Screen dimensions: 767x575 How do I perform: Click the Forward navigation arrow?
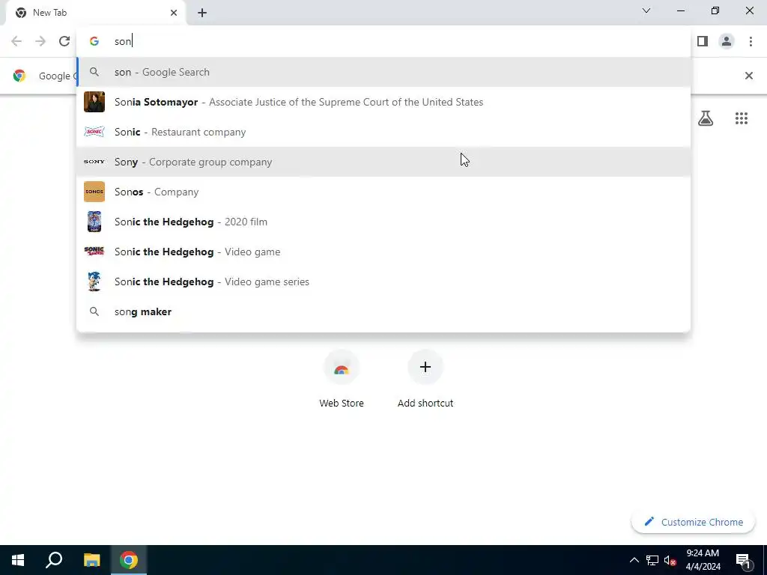point(40,41)
